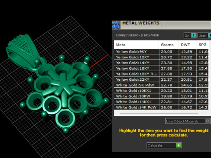Screen dimensions: 211x158
Task: Enable the Use Object Materials option
Action: (207, 121)
